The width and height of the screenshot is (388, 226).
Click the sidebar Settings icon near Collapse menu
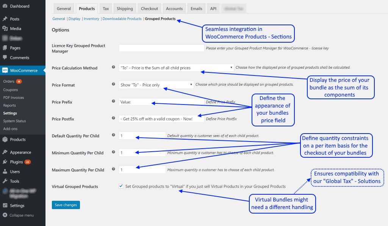(x=5, y=205)
